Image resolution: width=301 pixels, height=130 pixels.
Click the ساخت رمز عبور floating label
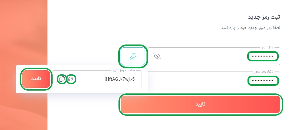pos(124,70)
